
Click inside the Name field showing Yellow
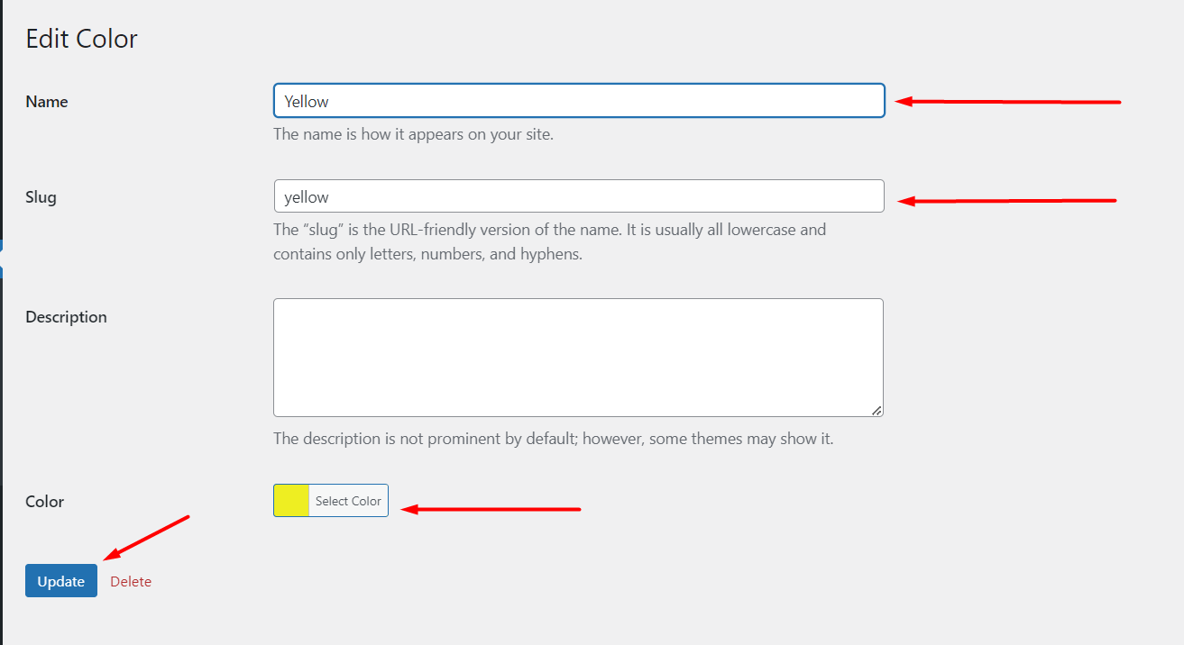577,101
